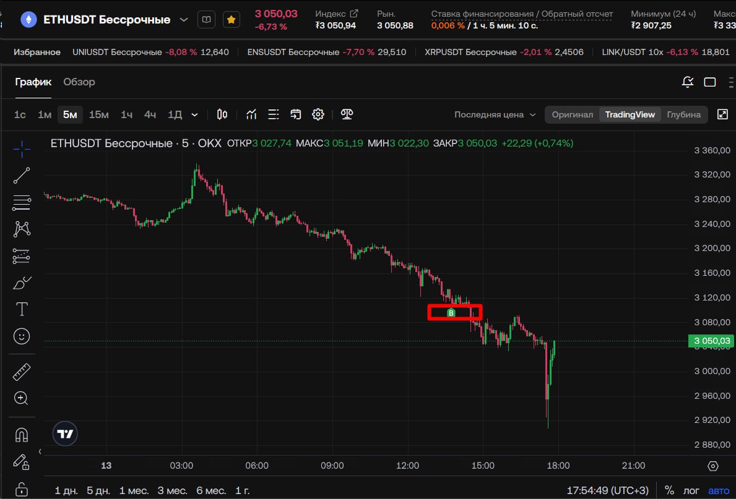Select the 15м timeframe
This screenshot has height=499, width=736.
point(98,115)
